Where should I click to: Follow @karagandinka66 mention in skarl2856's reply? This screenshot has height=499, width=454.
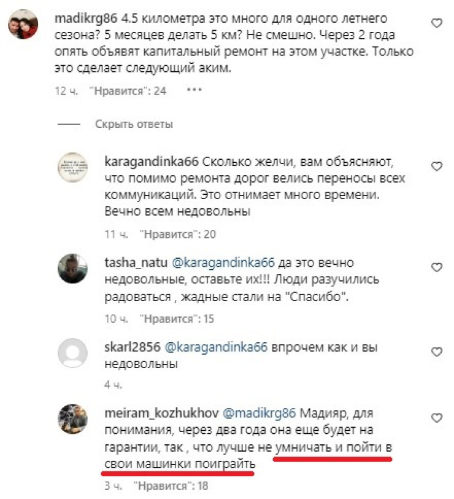tap(216, 347)
